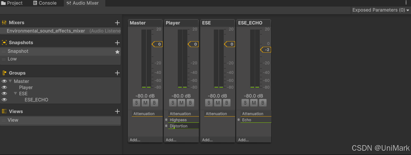Solo the Master channel
Viewport: 411px width, 155px height.
point(136,103)
